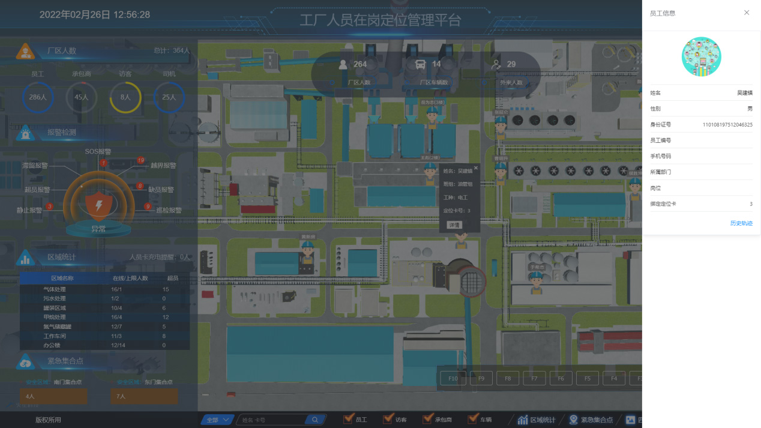Image resolution: width=761 pixels, height=428 pixels.
Task: Uncheck the 承包商 checkbox
Action: tap(427, 419)
